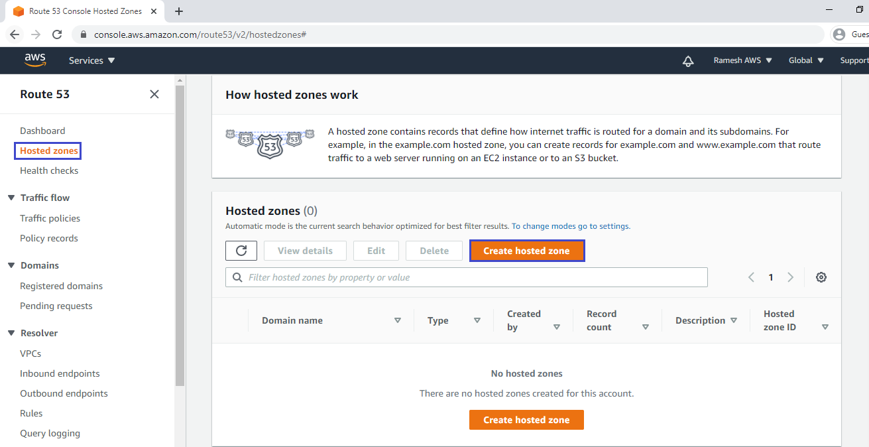Click Create hosted zone in toolbar
The width and height of the screenshot is (869, 447).
pyautogui.click(x=527, y=251)
